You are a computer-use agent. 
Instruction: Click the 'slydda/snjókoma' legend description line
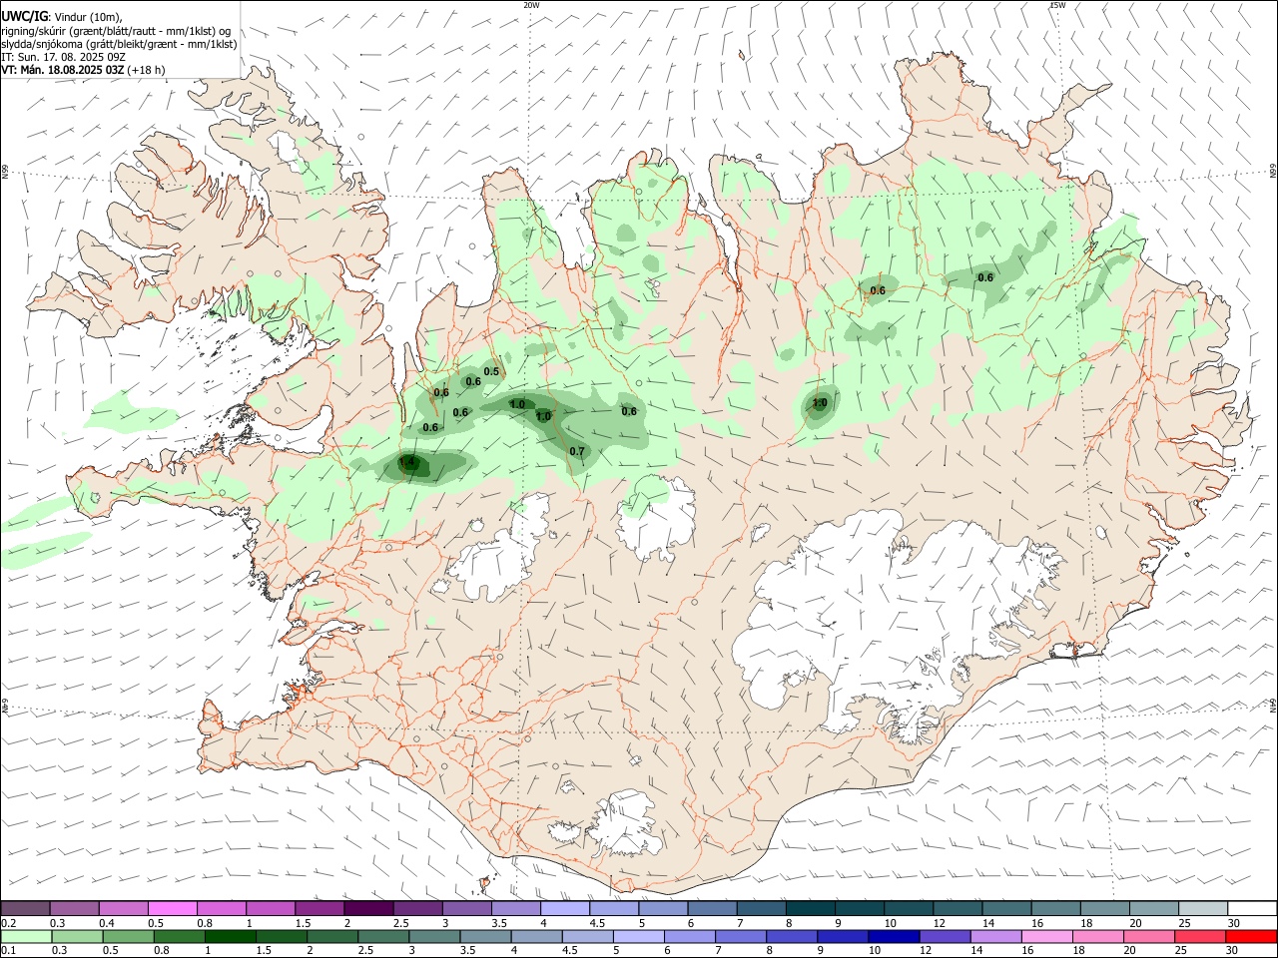(x=119, y=44)
